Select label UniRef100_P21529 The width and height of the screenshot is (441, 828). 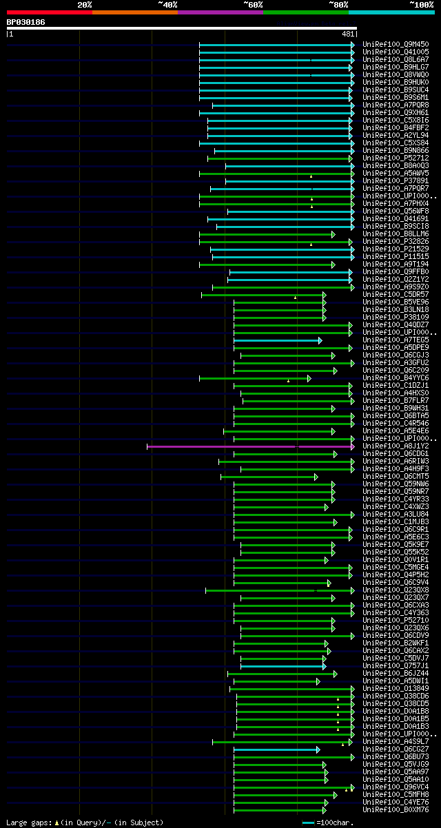tap(396, 249)
